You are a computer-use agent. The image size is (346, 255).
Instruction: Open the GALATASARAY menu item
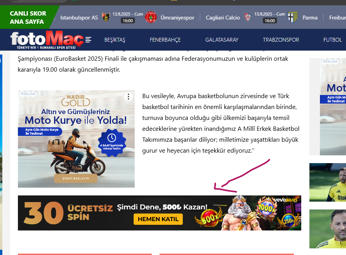click(222, 40)
